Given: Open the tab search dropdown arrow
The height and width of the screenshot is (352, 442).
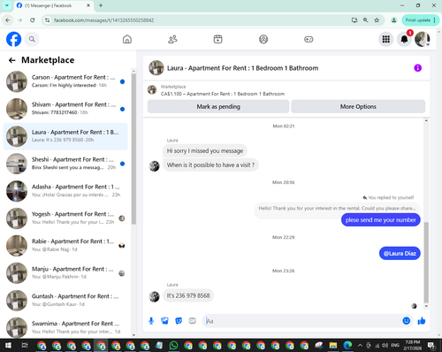Looking at the screenshot, I should [x=7, y=5].
